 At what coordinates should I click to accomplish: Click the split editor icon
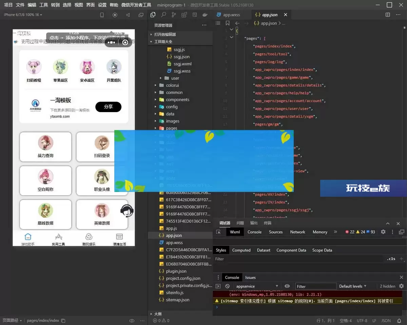(388, 15)
